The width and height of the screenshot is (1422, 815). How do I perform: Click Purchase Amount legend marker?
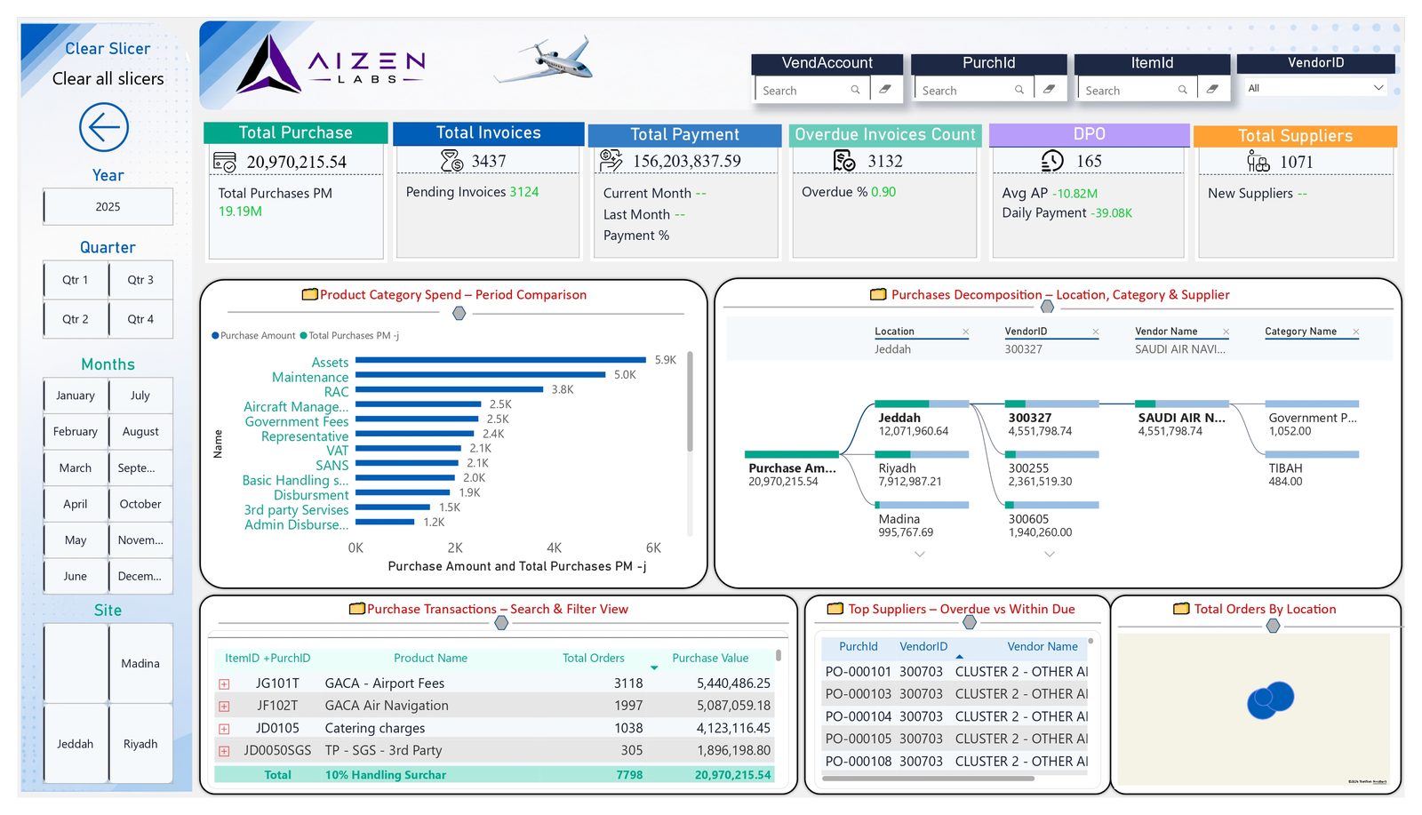(215, 335)
